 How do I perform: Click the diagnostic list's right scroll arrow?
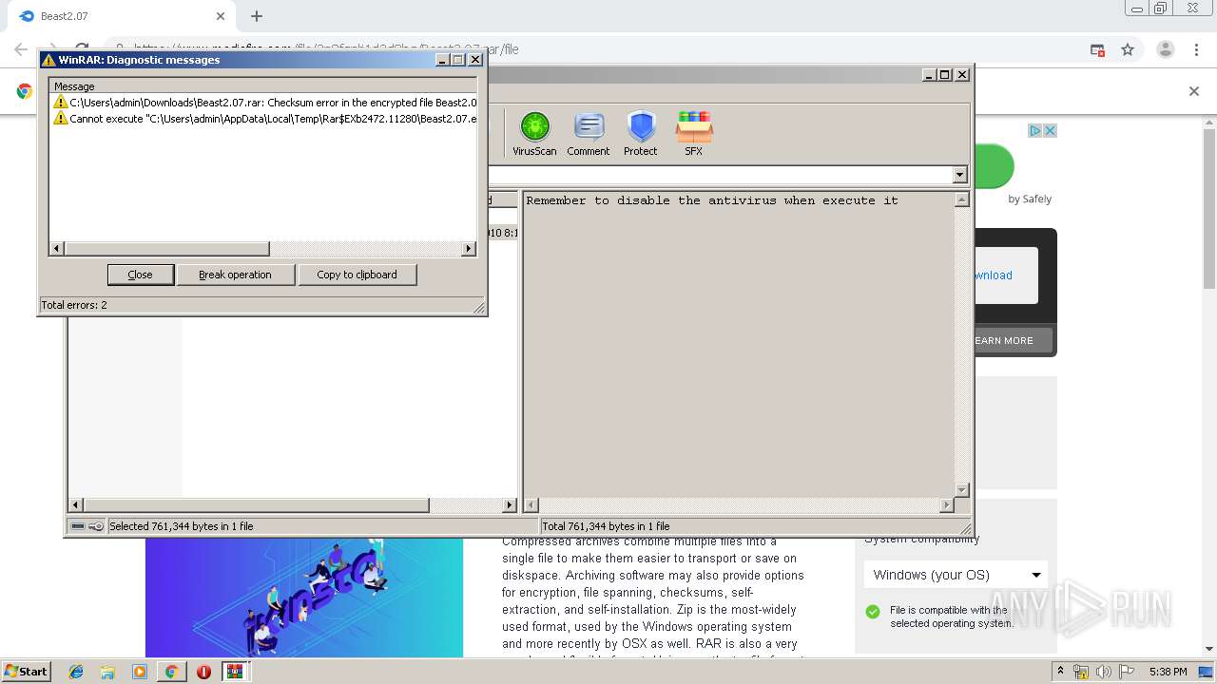click(x=469, y=249)
